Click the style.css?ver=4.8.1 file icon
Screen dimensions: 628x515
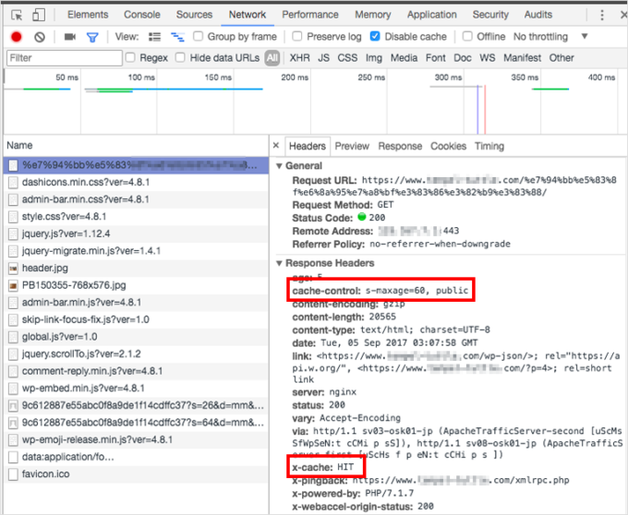click(13, 217)
